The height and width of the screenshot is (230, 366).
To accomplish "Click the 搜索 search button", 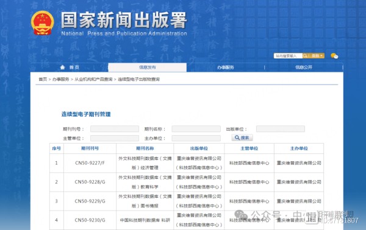I will [242, 138].
